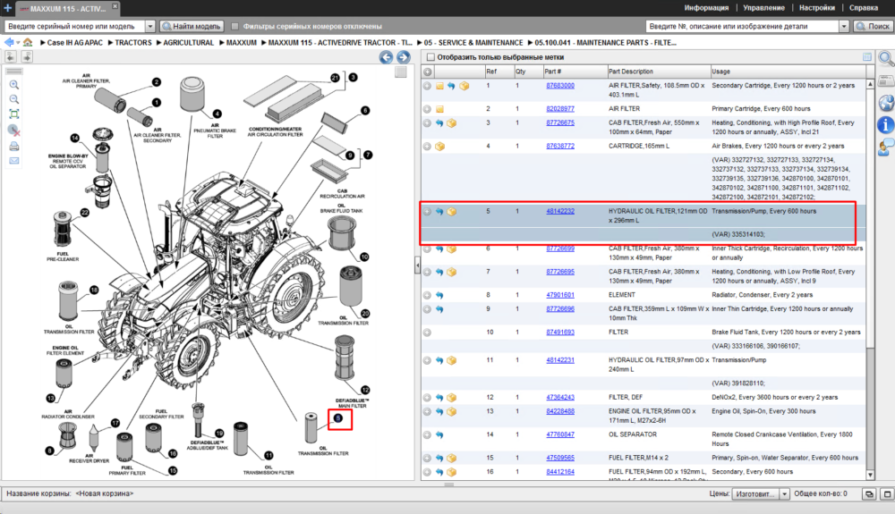Zoom out on the parts diagram
Viewport: 895px width, 514px height.
[x=14, y=99]
